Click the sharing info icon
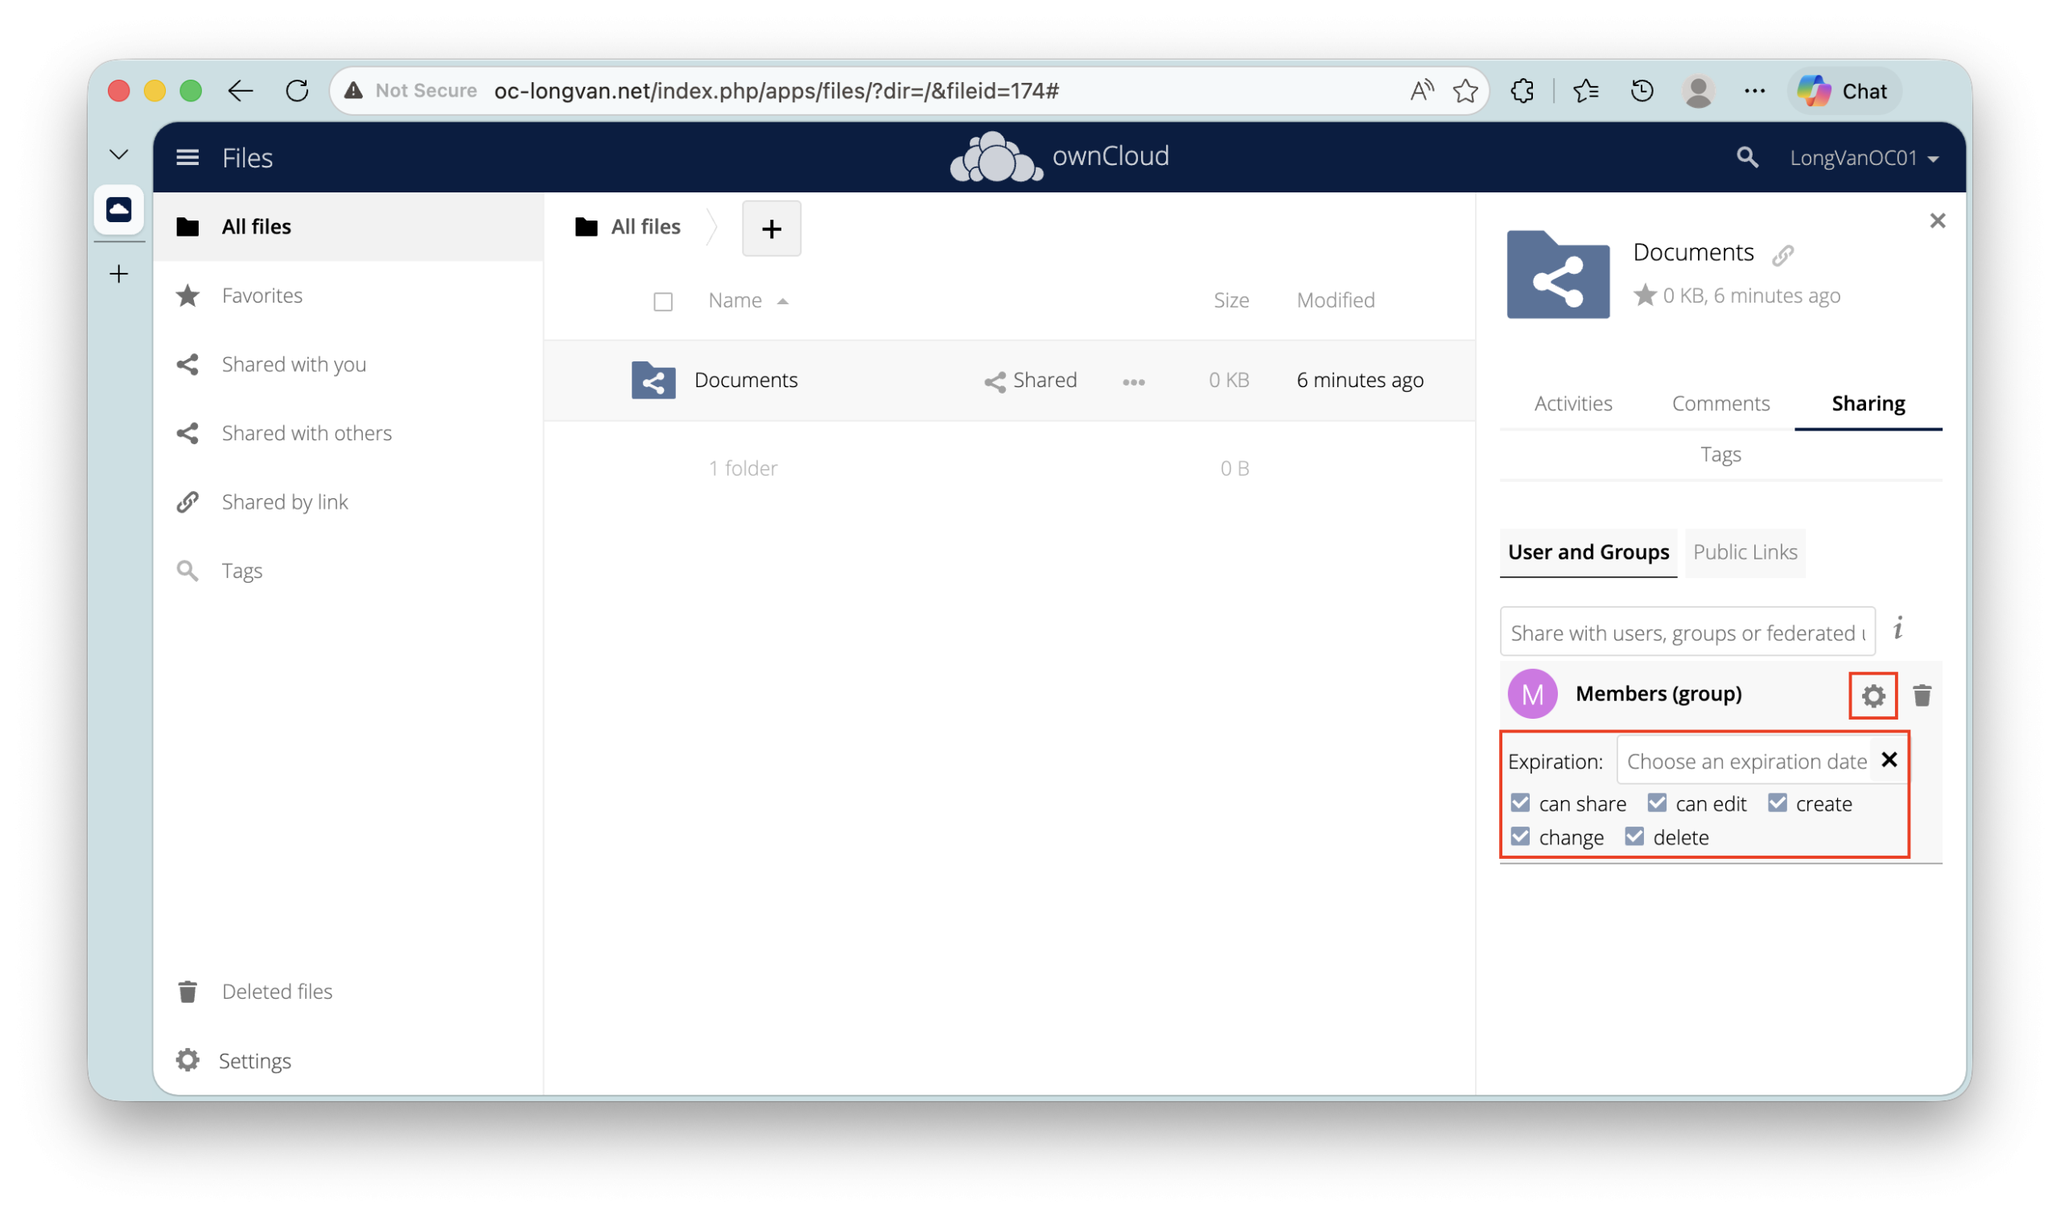Viewport: 2060px width, 1217px height. click(1897, 629)
